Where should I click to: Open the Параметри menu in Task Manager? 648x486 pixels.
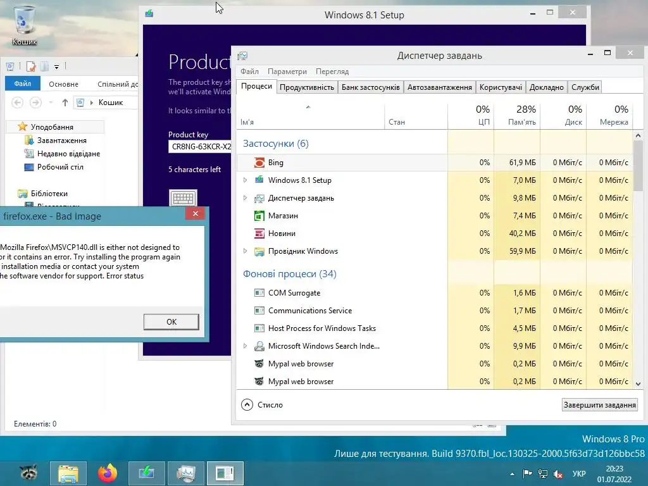point(287,72)
